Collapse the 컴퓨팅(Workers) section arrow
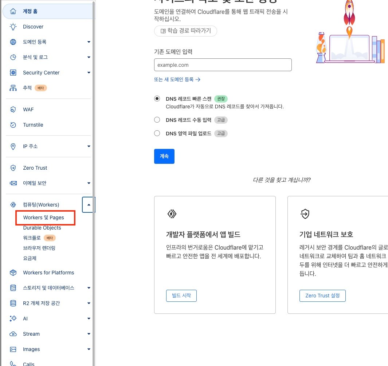Viewport: 388px width, 366px height. tap(89, 205)
